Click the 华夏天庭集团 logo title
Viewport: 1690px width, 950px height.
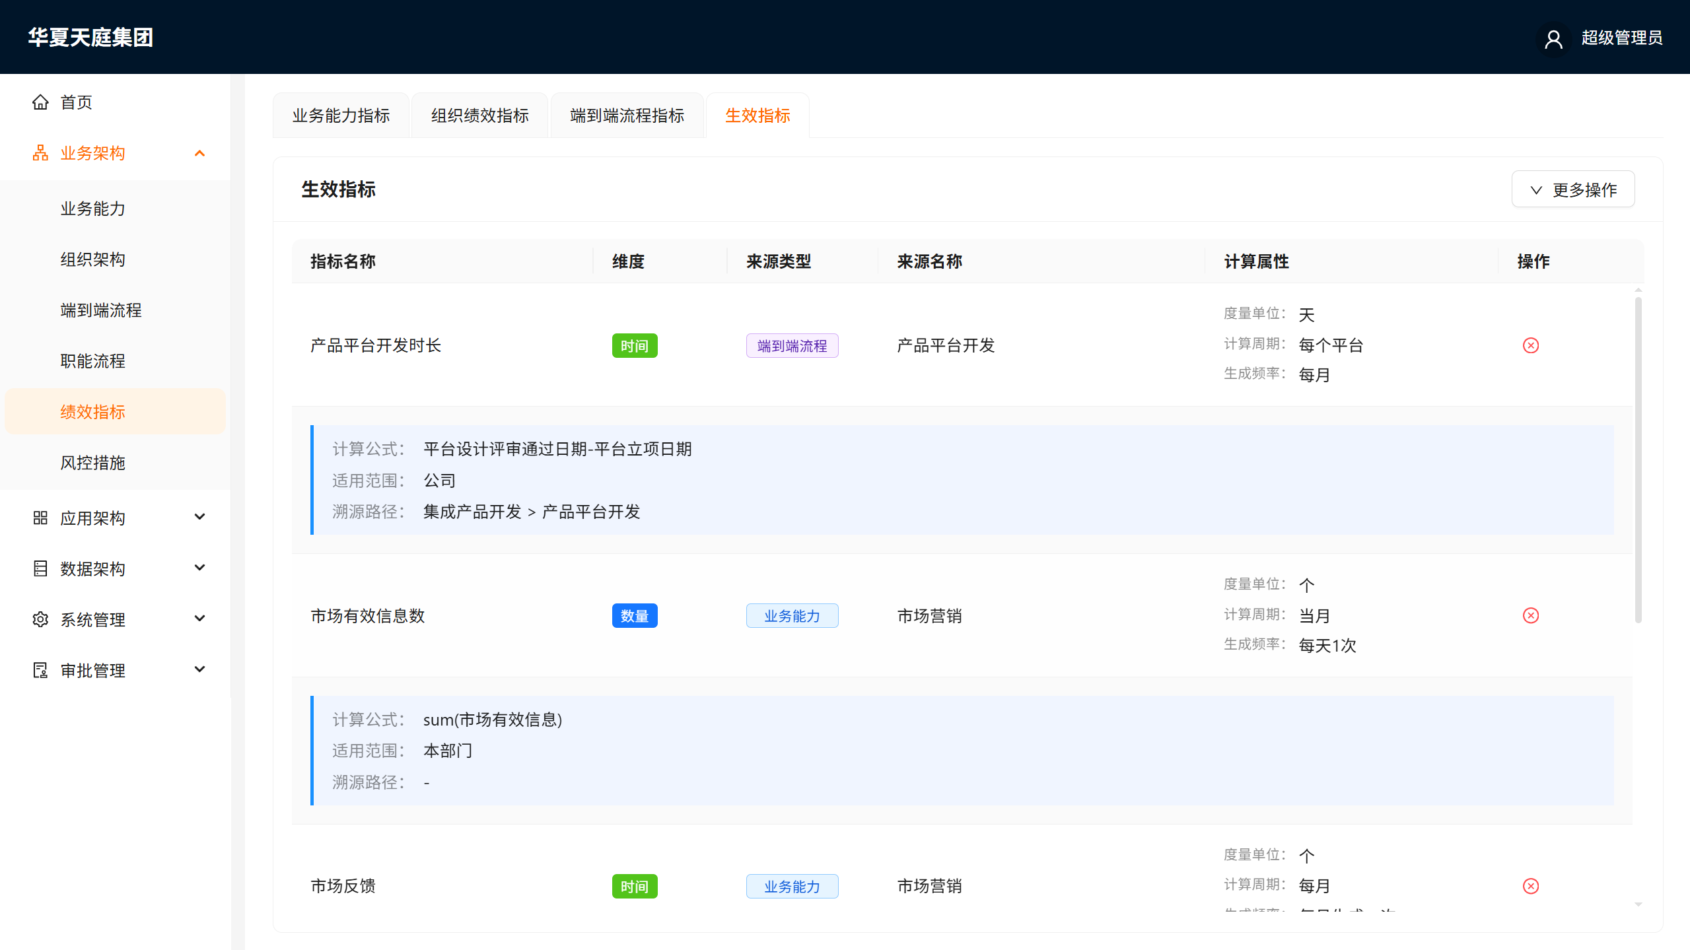coord(90,38)
